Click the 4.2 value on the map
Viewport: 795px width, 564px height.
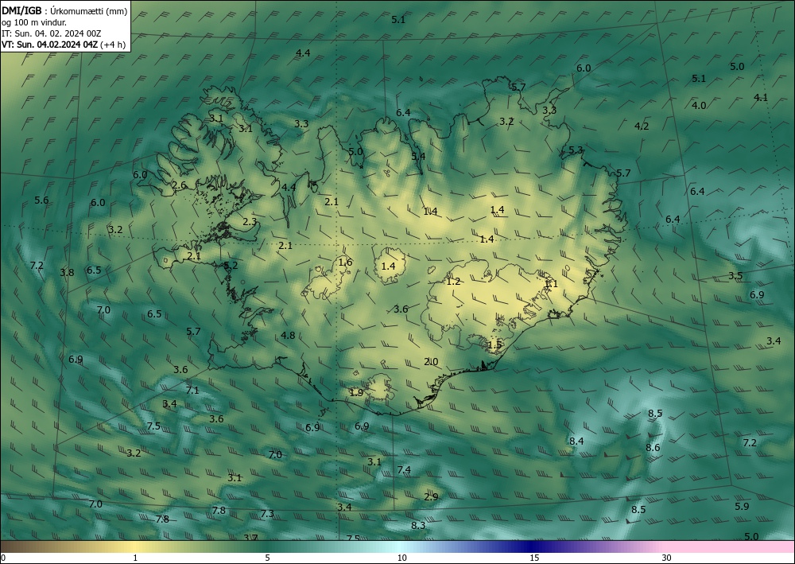click(x=642, y=126)
